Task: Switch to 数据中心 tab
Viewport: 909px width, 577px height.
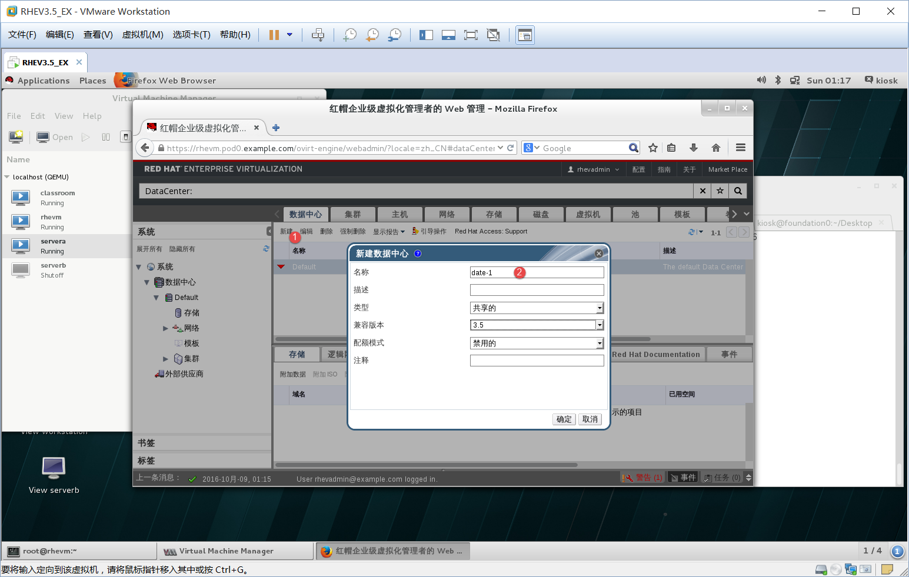Action: click(305, 214)
